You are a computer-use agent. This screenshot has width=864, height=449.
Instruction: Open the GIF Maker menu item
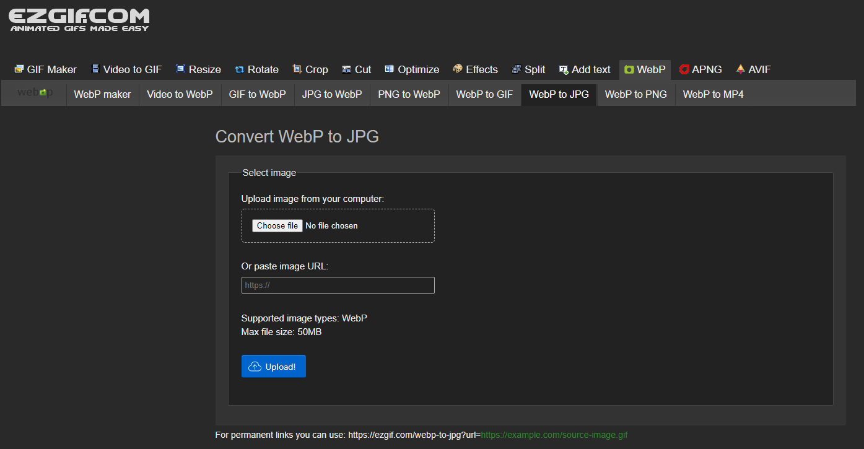tap(45, 69)
